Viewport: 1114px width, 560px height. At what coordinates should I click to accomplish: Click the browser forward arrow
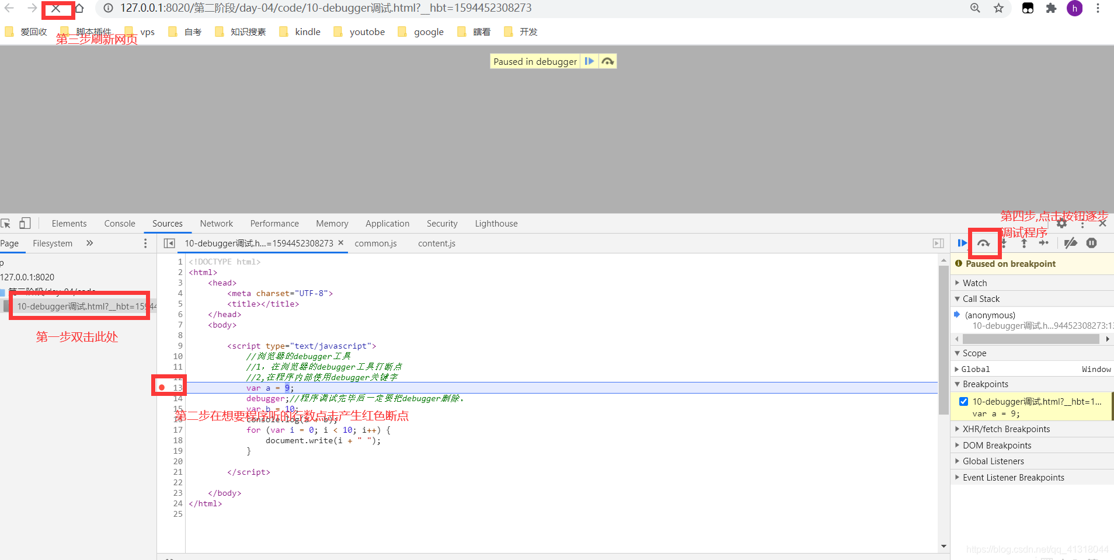tap(32, 8)
